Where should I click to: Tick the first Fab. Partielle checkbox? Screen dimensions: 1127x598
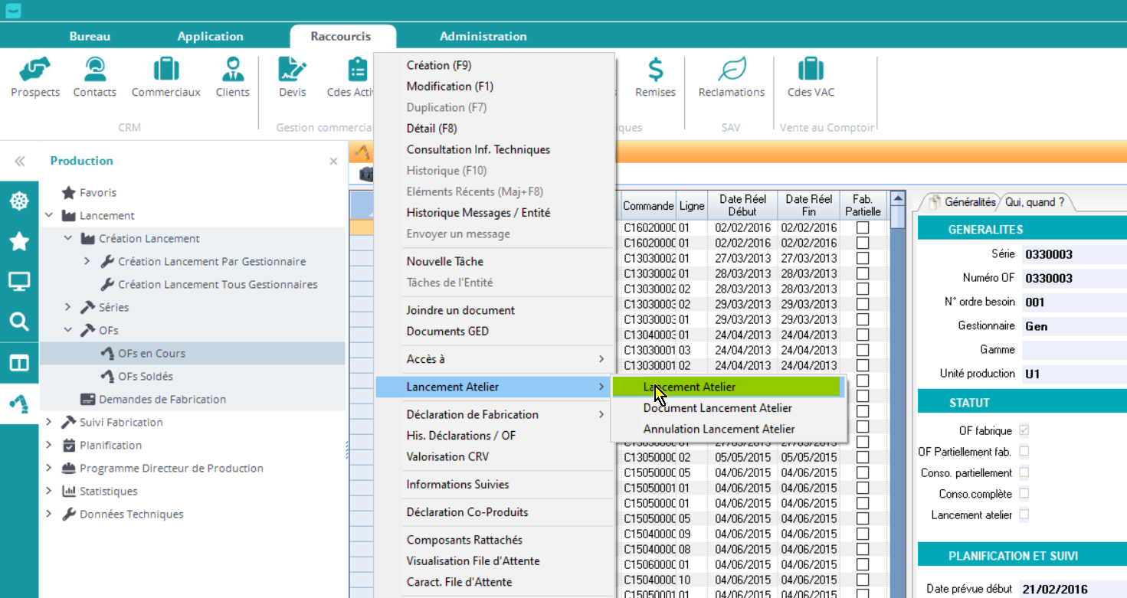[x=863, y=227]
